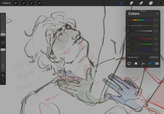
Task: Open the Adjustments magic wand menu
Action: tap(23, 3)
